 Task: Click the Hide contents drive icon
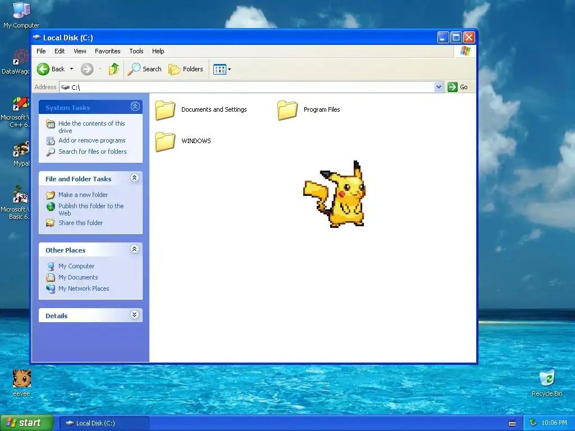(51, 124)
